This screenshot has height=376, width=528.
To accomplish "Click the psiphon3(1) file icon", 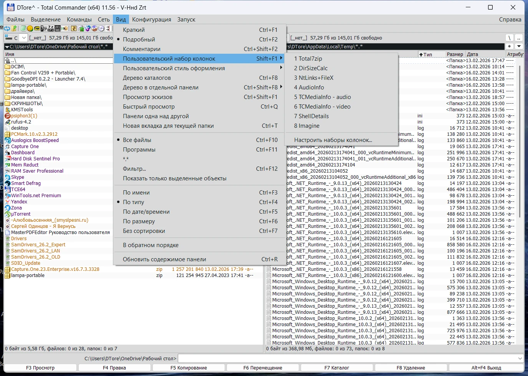I will [x=8, y=116].
